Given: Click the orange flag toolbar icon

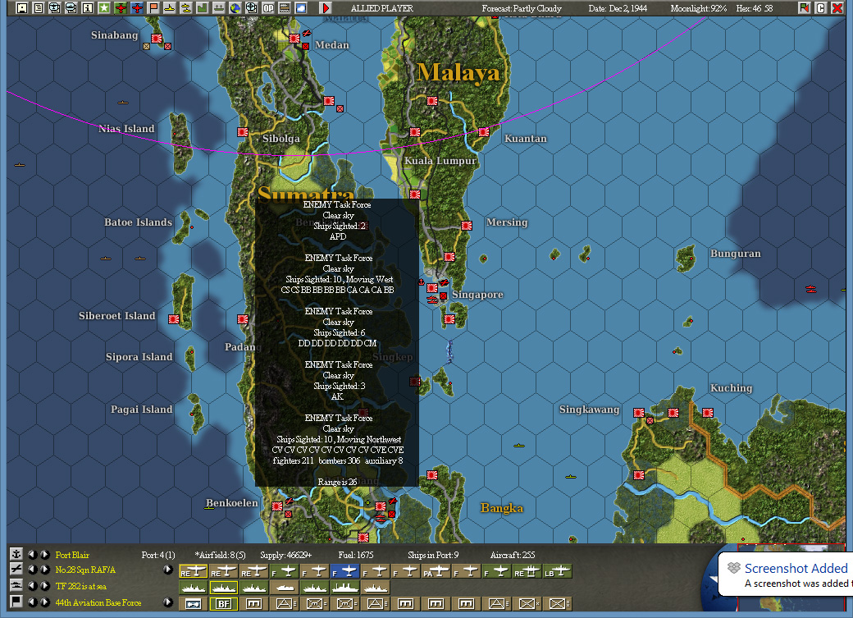Looking at the screenshot, I should [153, 7].
